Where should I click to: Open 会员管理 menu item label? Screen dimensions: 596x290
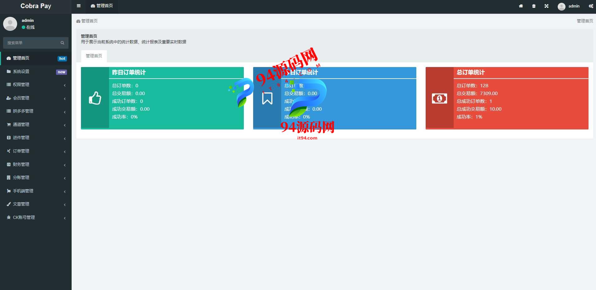point(21,98)
